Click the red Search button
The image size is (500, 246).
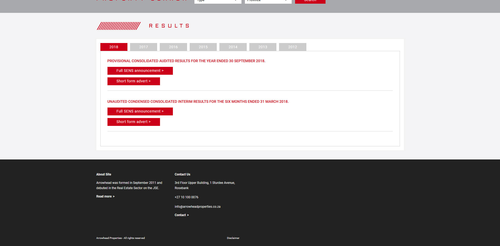[x=310, y=1]
